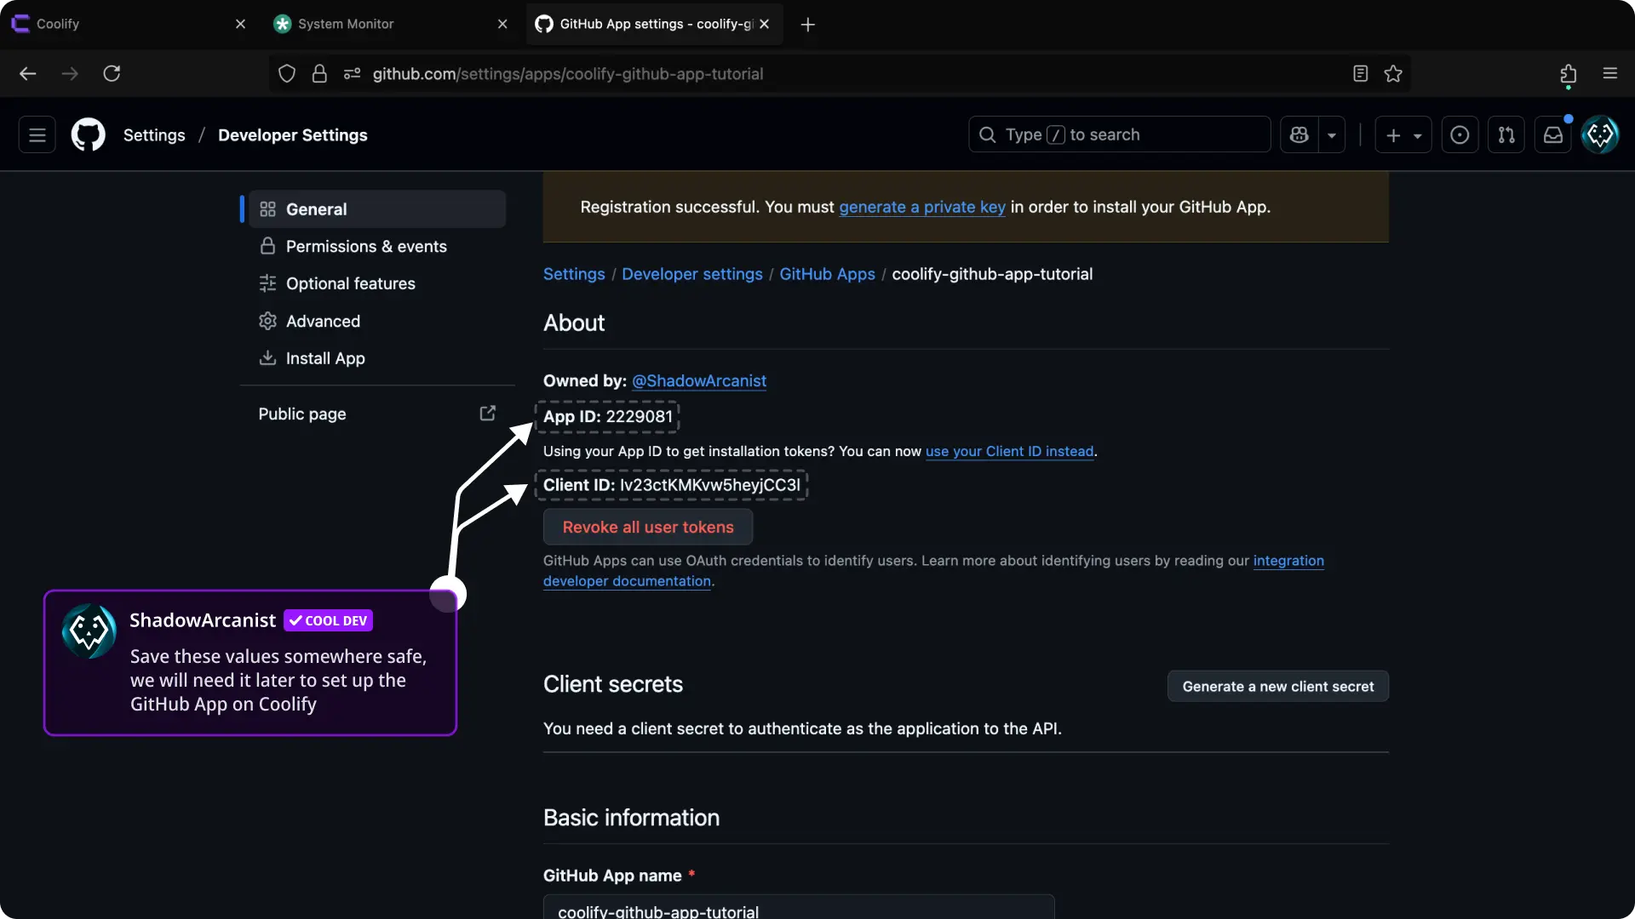
Task: Open the Issues icon in header
Action: click(x=1460, y=134)
